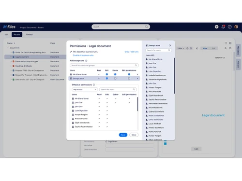The image size is (242, 181).
Task: Open the Any access dropdown
Action: [x=85, y=89]
